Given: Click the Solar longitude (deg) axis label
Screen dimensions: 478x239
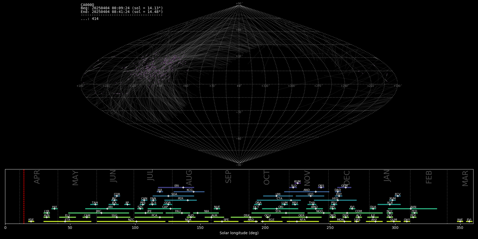Looking at the screenshot, I should [239, 233].
